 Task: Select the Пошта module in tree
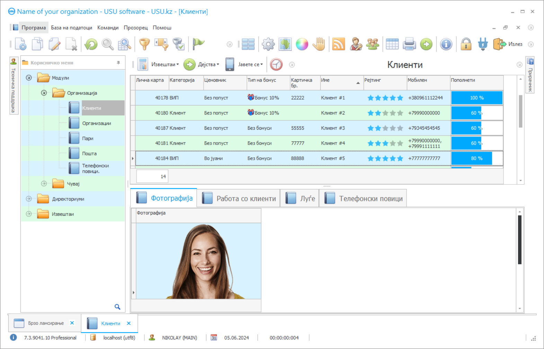tap(89, 154)
